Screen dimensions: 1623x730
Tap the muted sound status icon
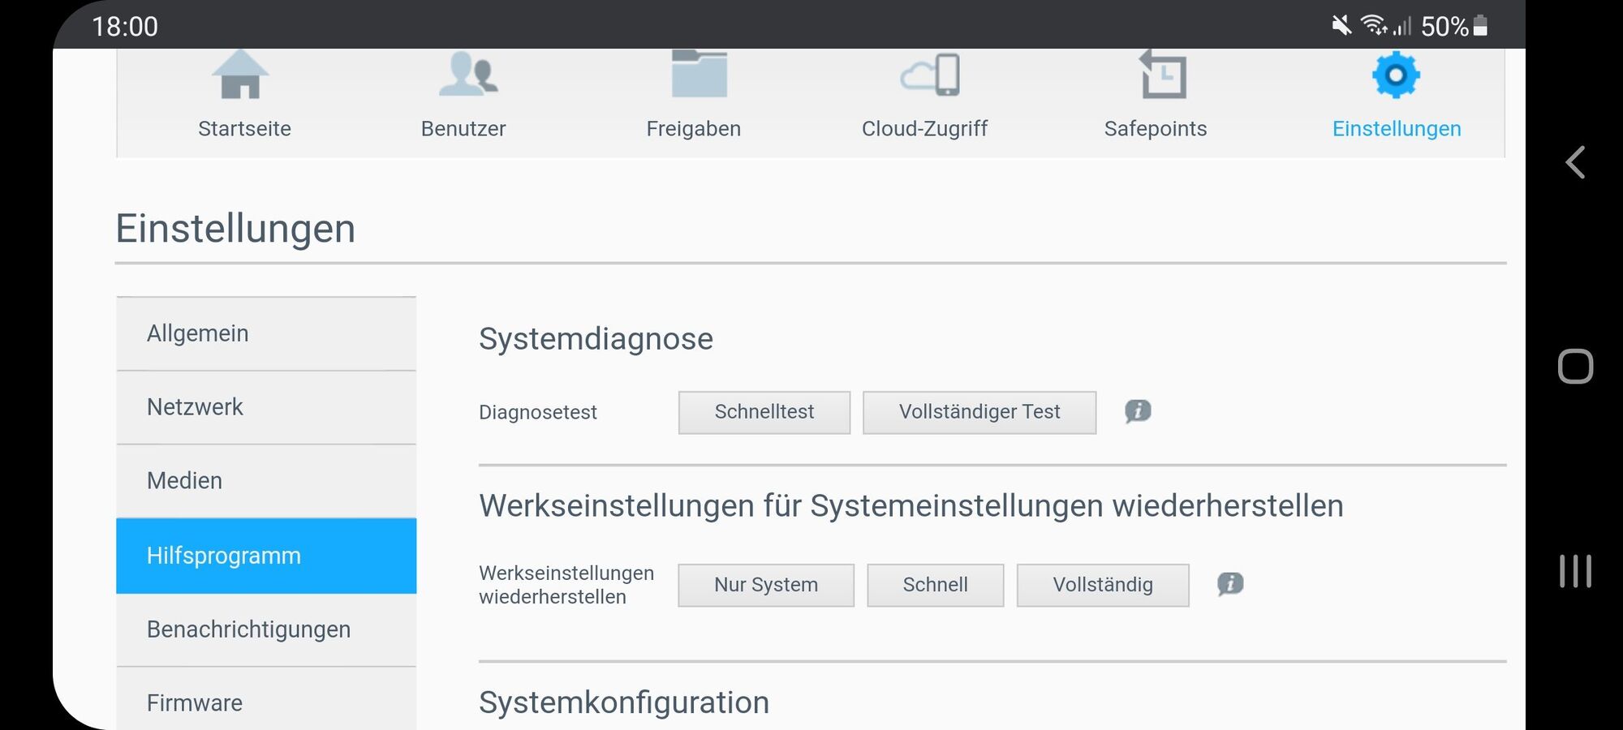click(1341, 25)
